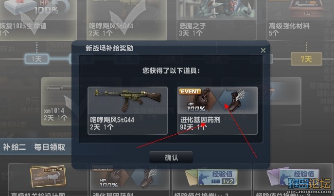The width and height of the screenshot is (334, 196).
Task: Open the 咆哮飓风StG44 reward card in dialog
Action: (127, 110)
